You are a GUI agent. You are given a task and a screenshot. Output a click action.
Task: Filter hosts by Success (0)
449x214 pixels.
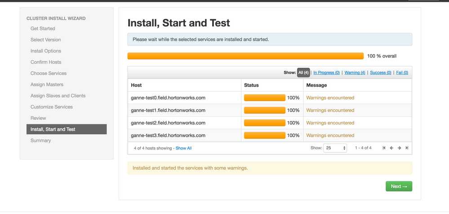[381, 73]
